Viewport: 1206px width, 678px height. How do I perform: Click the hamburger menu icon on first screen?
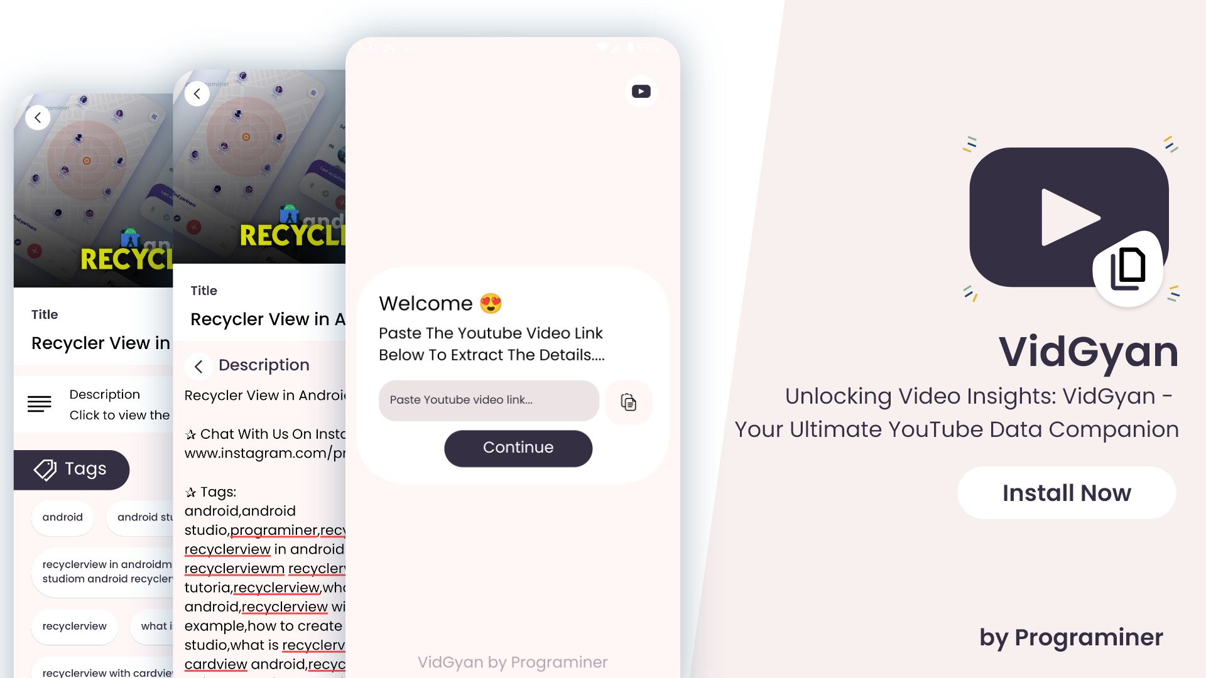pos(39,404)
